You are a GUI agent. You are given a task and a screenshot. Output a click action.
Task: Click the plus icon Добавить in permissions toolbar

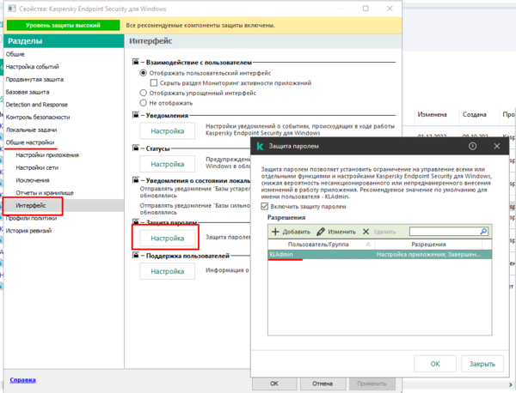point(274,231)
